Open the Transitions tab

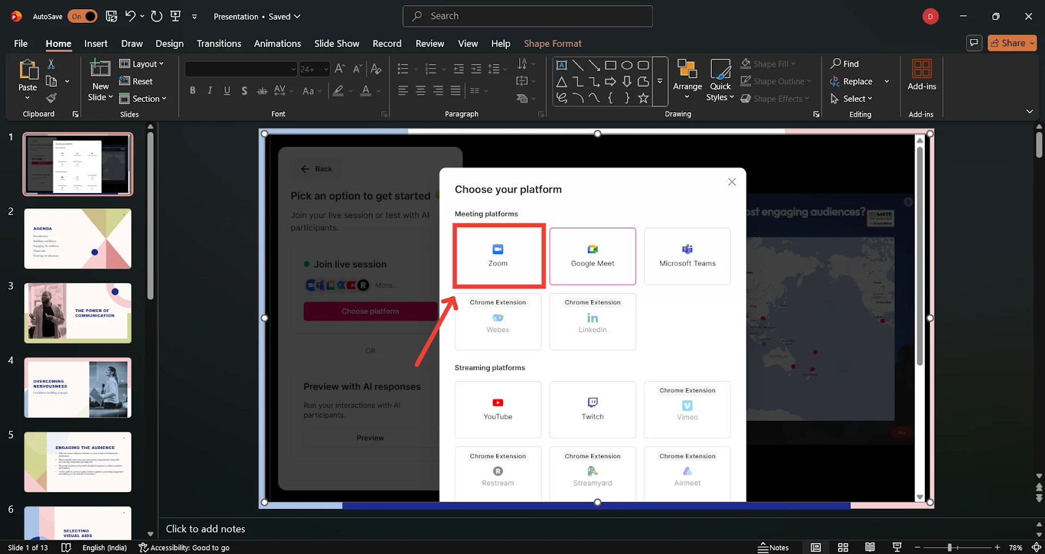point(219,44)
